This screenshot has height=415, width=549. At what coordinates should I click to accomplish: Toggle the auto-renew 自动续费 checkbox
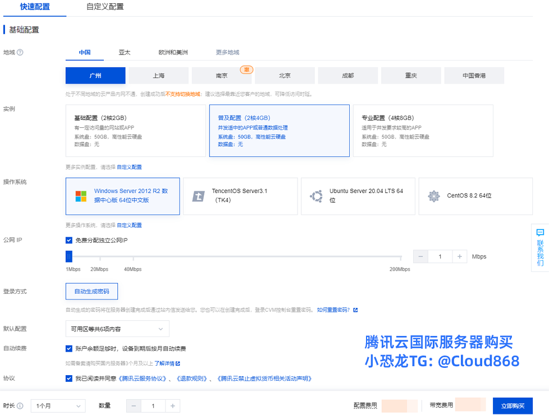pyautogui.click(x=69, y=348)
